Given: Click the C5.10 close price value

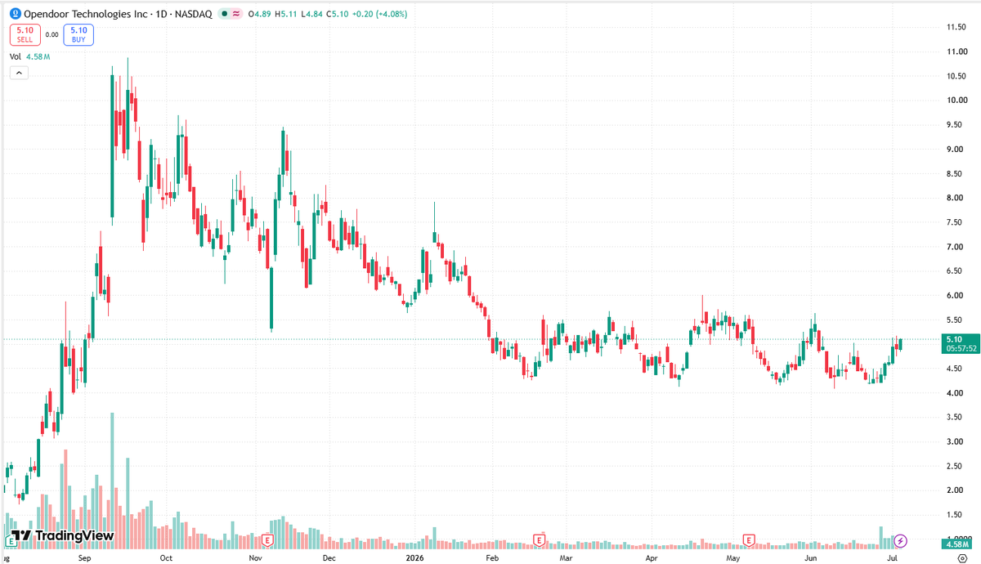Looking at the screenshot, I should coord(336,14).
